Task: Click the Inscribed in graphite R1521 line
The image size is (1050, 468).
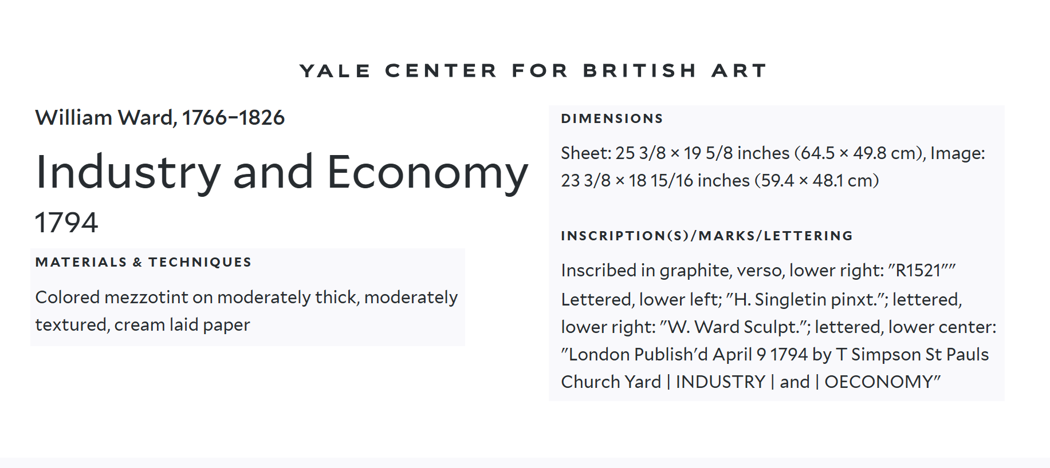Action: pos(758,270)
